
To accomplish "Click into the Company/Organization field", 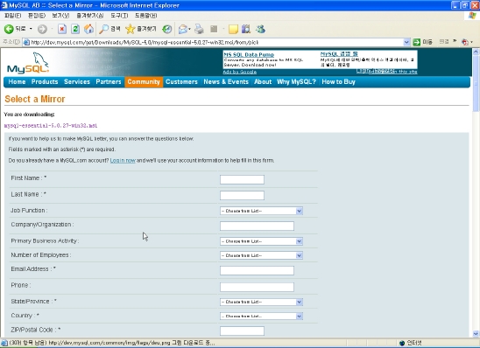I will [258, 226].
